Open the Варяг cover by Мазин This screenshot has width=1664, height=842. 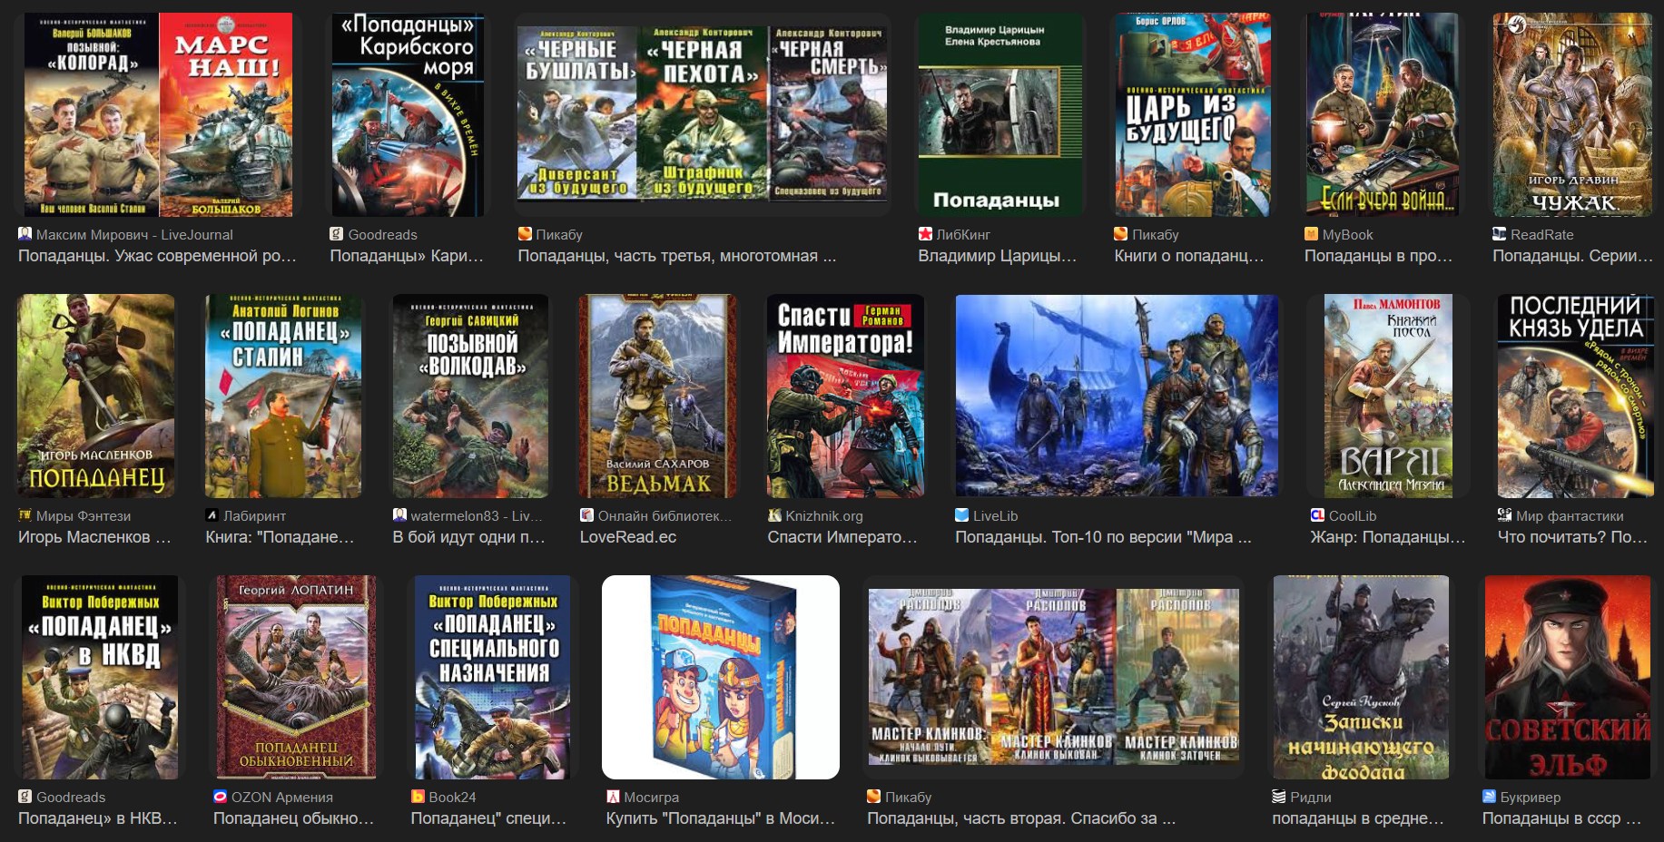point(1388,396)
